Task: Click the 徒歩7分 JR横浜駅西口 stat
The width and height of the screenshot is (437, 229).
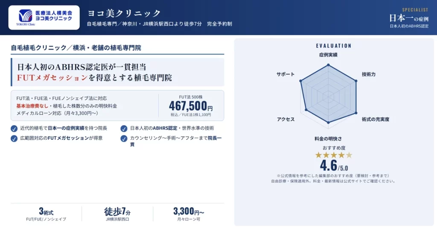Action: click(117, 214)
